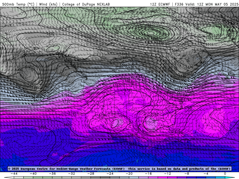Click the -36 legend tick label
The width and height of the screenshot is (239, 179).
click(53, 174)
